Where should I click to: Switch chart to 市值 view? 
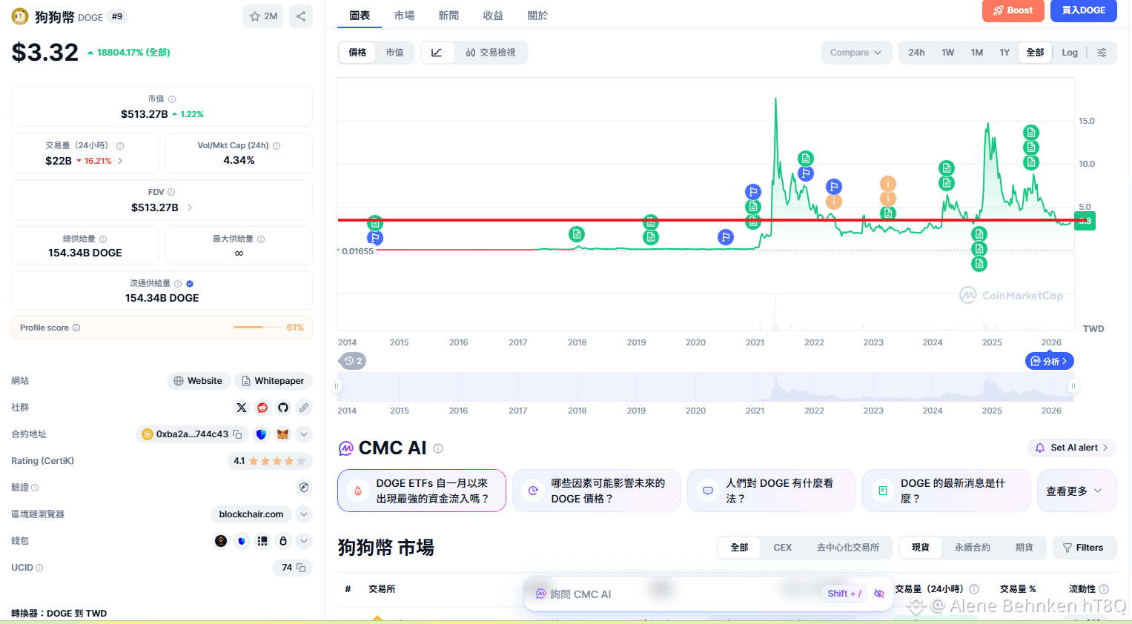[394, 53]
